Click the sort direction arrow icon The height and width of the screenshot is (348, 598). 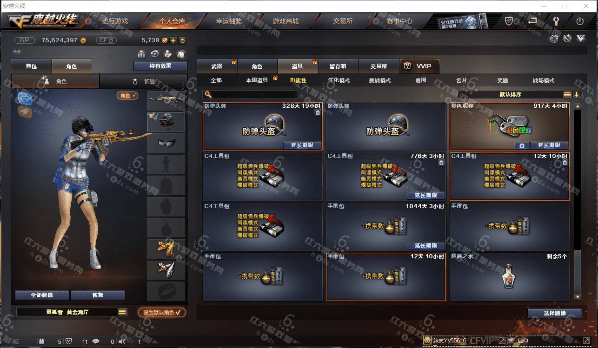577,94
